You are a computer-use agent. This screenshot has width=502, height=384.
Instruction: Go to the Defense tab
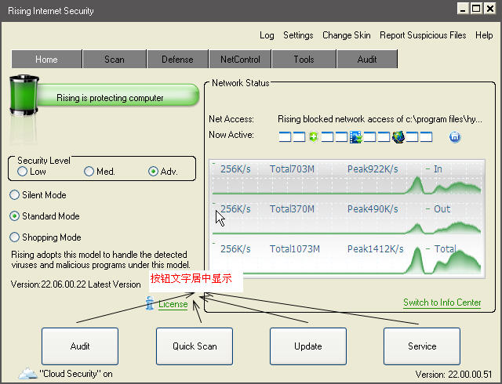[177, 59]
